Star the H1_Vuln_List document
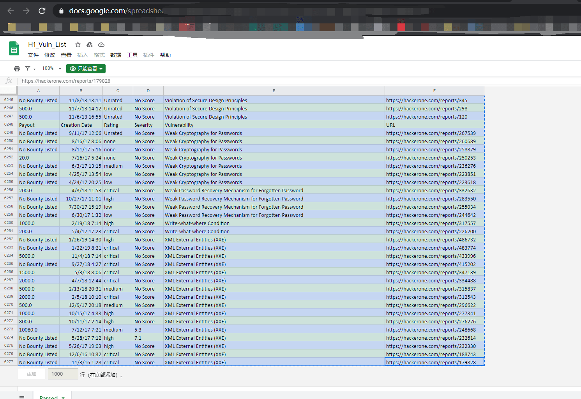 [78, 44]
